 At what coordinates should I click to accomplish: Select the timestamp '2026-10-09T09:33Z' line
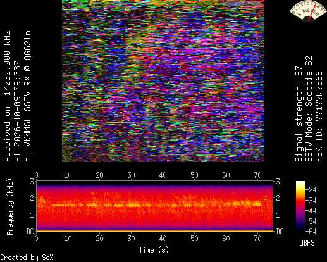(18, 111)
